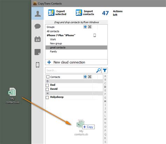Screen dimensions: 166x144
Task: Select My contacts.xls desktop file
Action: tap(12, 96)
